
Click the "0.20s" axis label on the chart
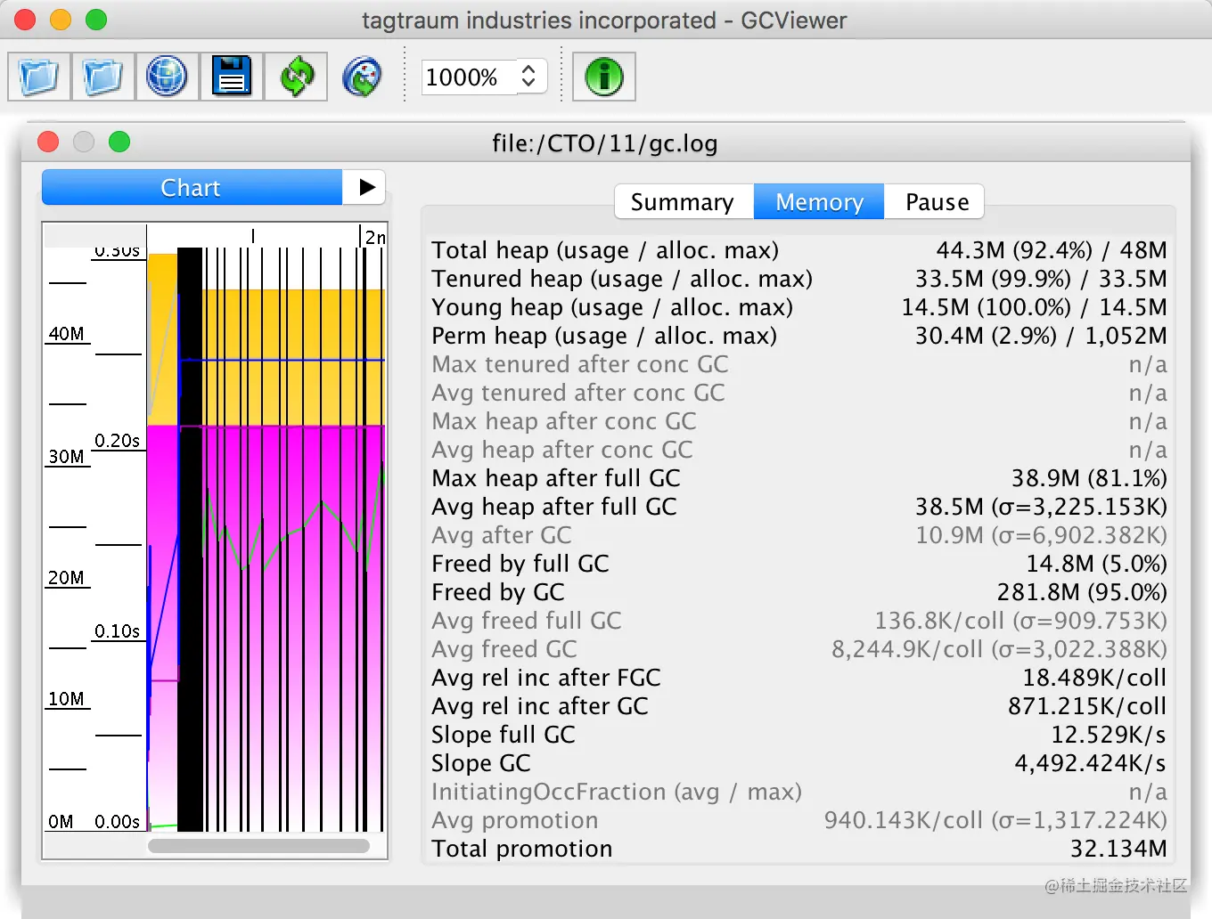[x=118, y=441]
